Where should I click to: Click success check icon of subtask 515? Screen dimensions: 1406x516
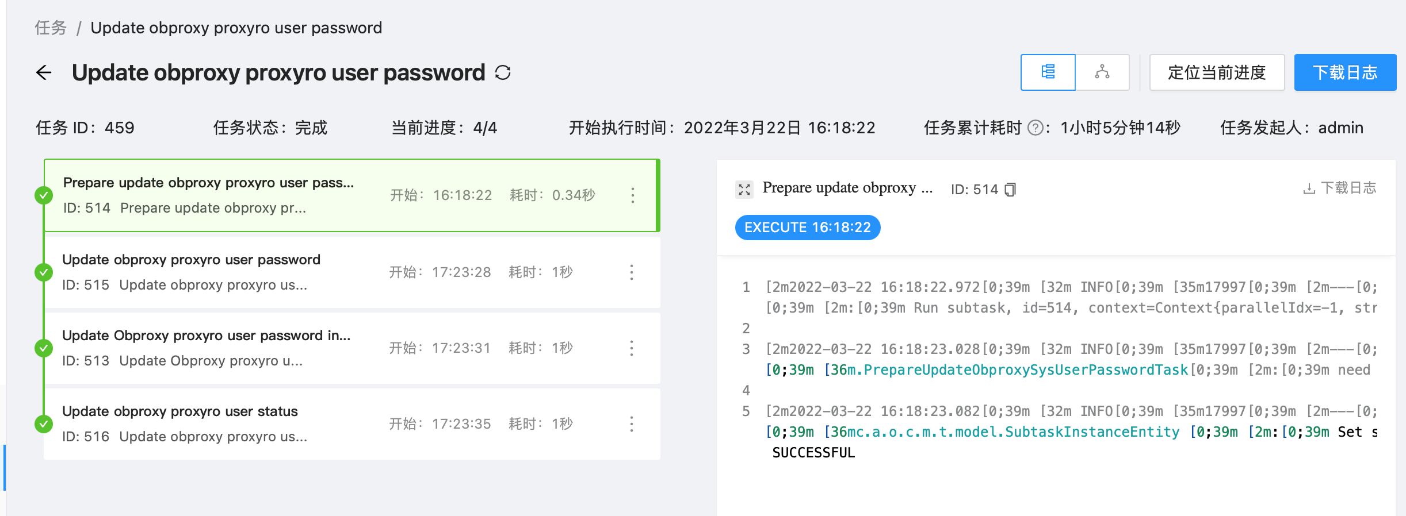(x=44, y=272)
